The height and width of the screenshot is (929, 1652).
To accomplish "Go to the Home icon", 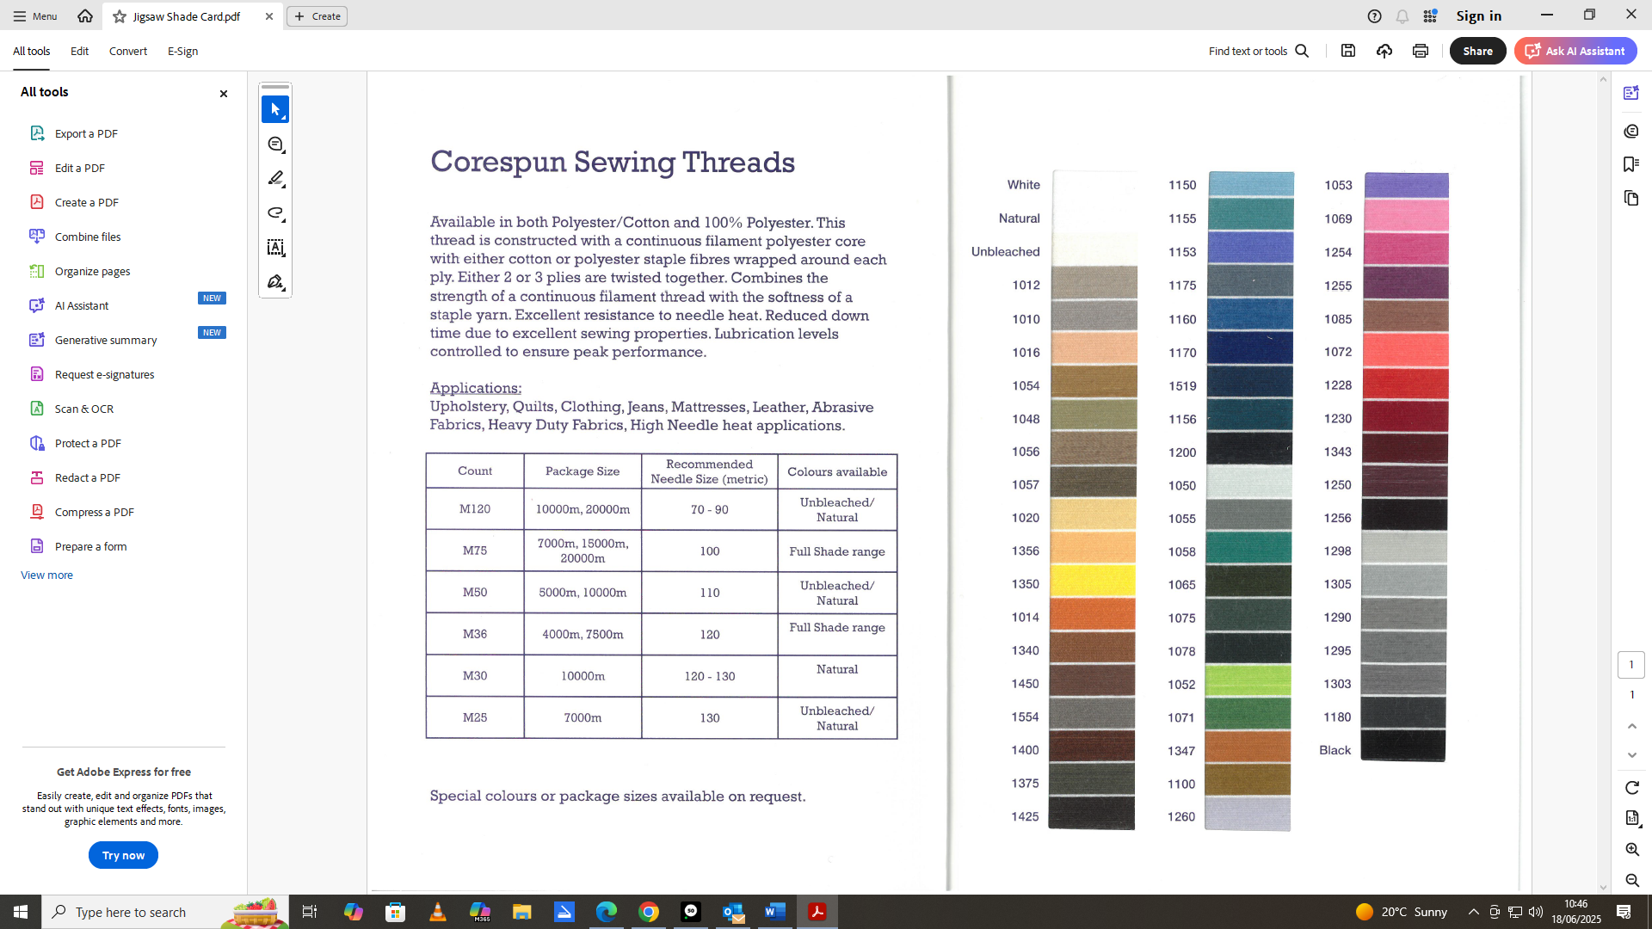I will [x=85, y=16].
